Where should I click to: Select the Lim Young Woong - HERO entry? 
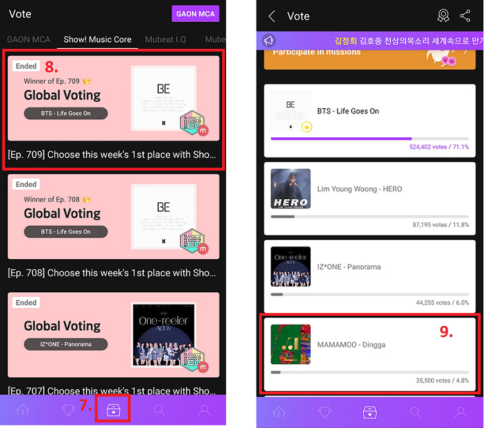369,199
